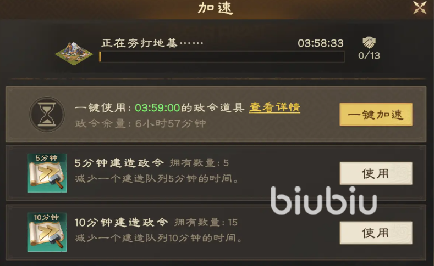This screenshot has height=266, width=434.
Task: Click the 0/13 help counter
Action: [x=369, y=55]
